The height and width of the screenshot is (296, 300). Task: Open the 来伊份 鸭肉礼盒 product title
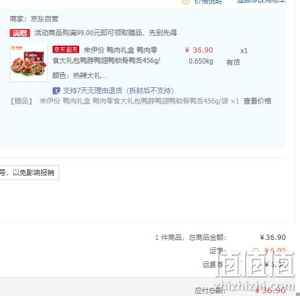click(x=106, y=55)
